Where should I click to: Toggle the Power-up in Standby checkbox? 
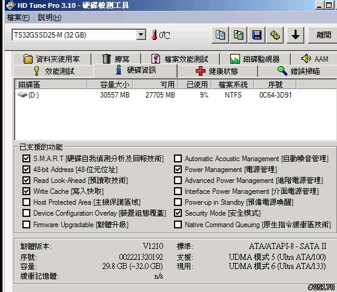(x=178, y=202)
